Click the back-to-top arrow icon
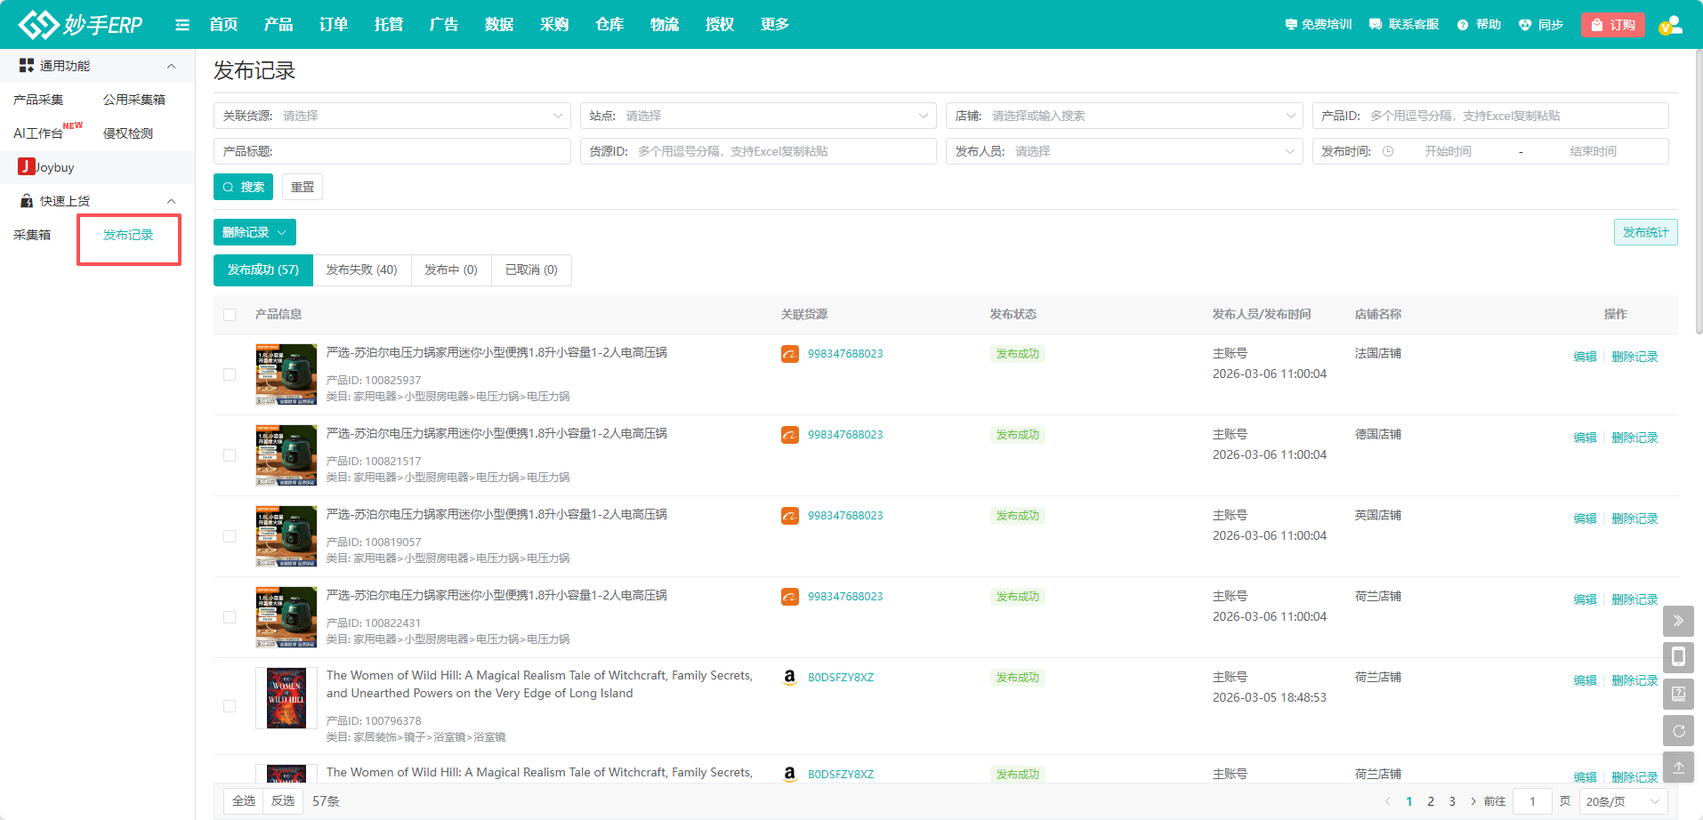This screenshot has height=820, width=1703. tap(1678, 768)
